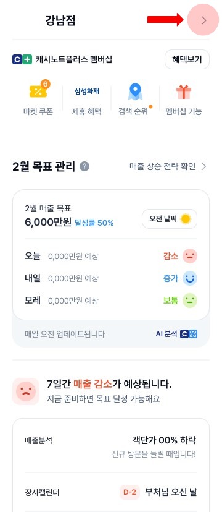The width and height of the screenshot is (222, 512).
Task: Tap the blue smiley face on the 내일 row
Action: 190,278
